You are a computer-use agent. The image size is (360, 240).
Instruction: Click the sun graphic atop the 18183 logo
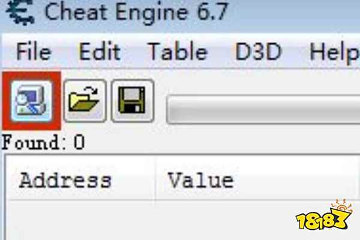coord(342,205)
